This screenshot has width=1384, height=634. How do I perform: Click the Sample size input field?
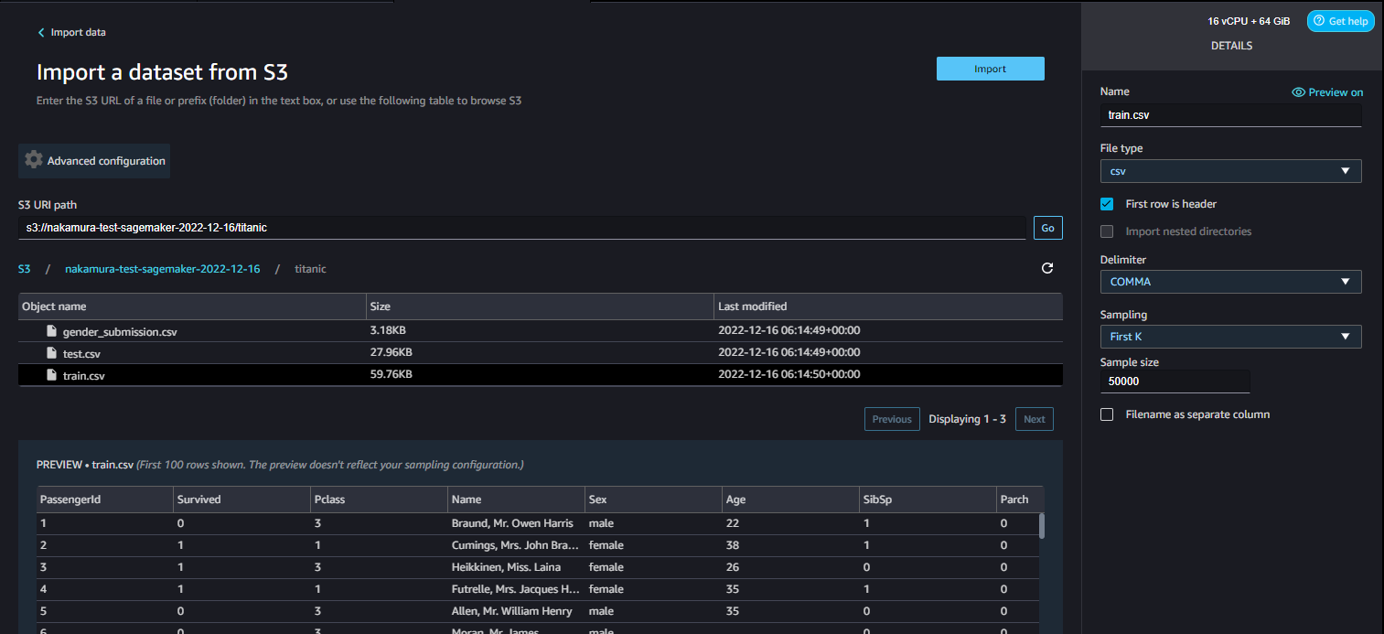click(1174, 381)
